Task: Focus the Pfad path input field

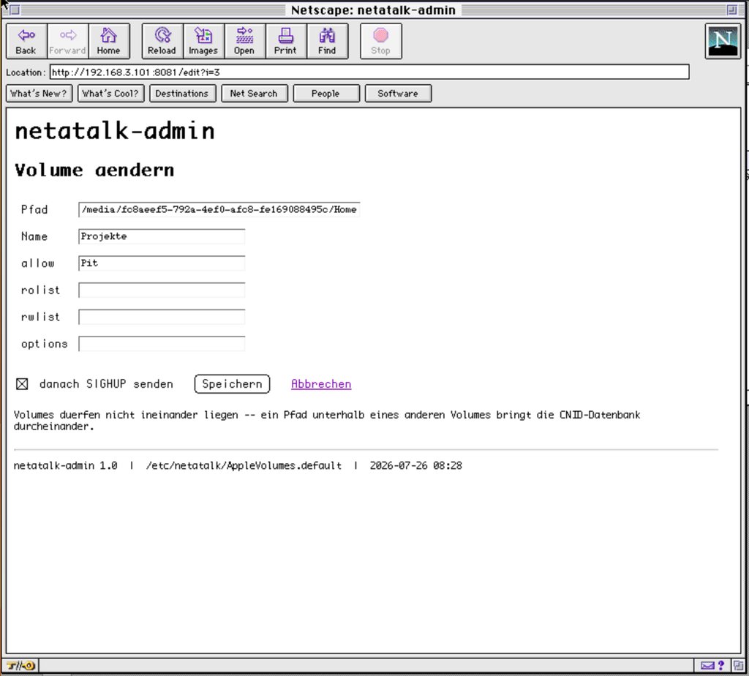Action: click(x=219, y=209)
